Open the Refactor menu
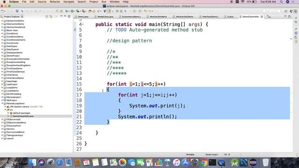299x168 pixels. coord(55,2)
